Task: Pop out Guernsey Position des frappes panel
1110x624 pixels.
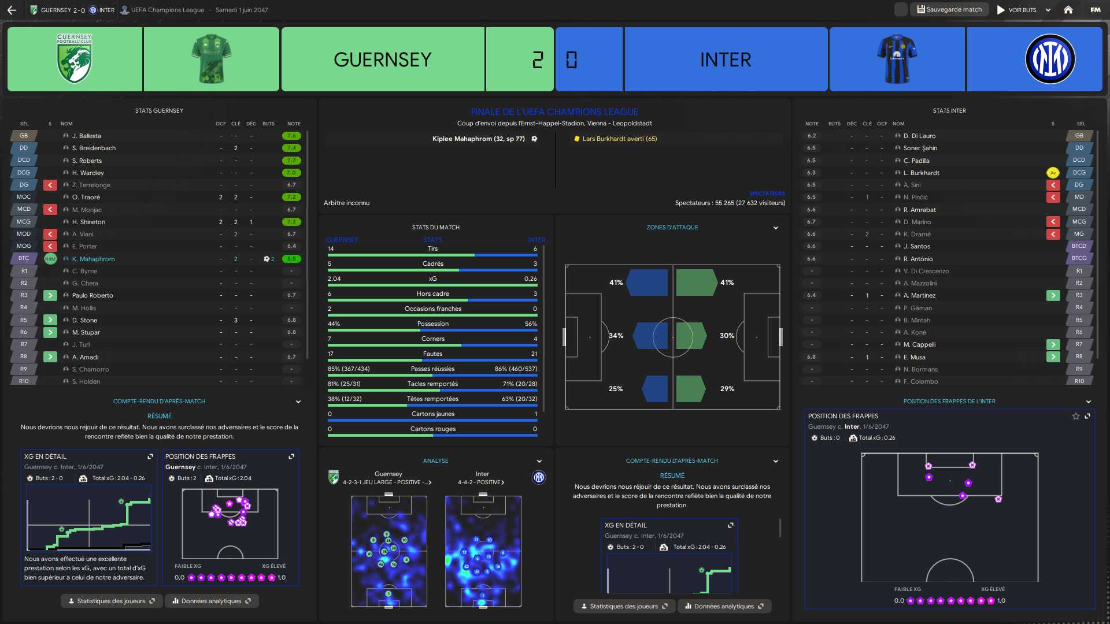Action: coord(291,456)
